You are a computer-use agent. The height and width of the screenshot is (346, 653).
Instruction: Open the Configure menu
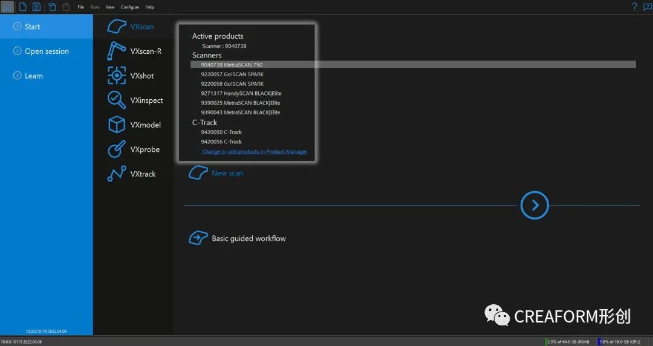click(129, 7)
